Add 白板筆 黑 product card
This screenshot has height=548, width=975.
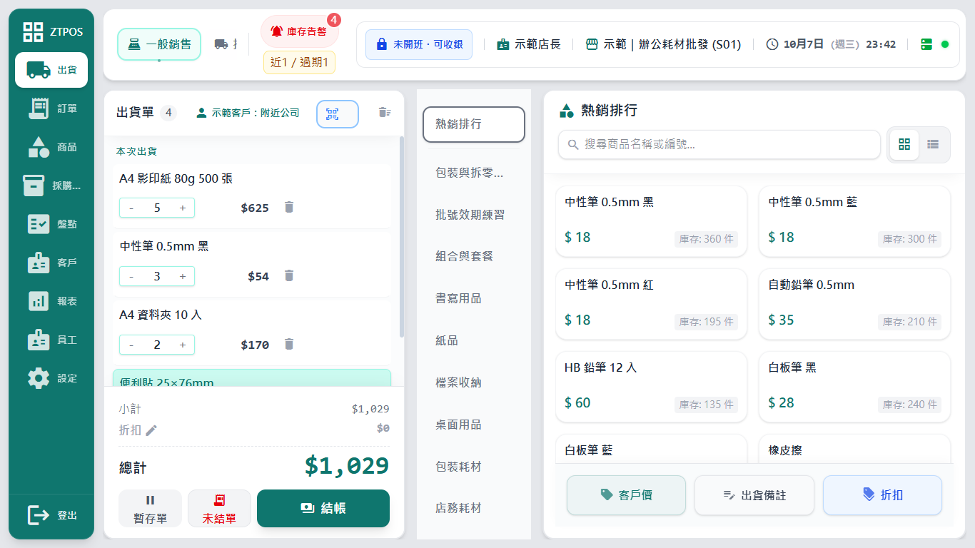coord(854,387)
